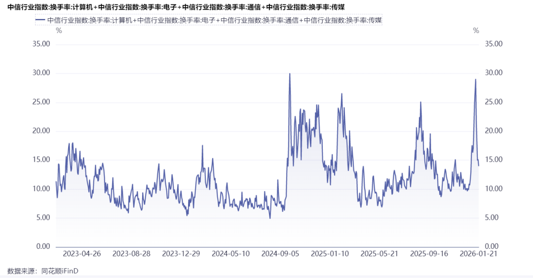Click the 2025-01-10 date label

point(330,253)
